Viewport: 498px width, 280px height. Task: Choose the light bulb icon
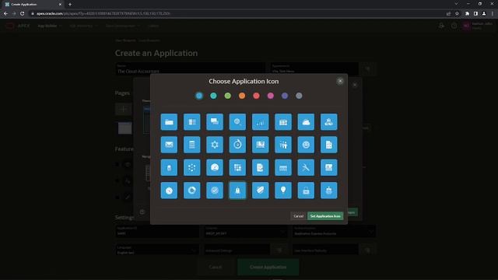click(283, 191)
